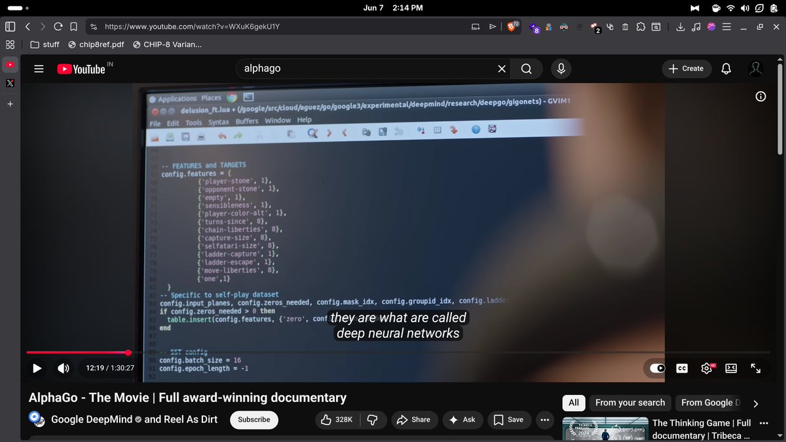Open the Google DeepMind channel avatar

click(37, 419)
